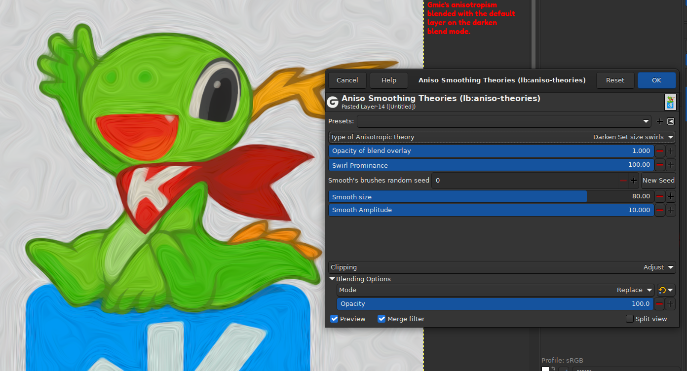Increase blending Opacity with its plus icon
The image size is (687, 371).
(x=670, y=304)
